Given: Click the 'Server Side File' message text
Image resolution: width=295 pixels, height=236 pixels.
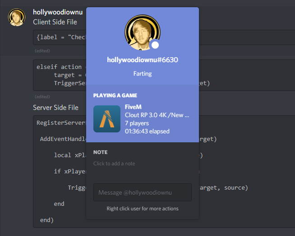Looking at the screenshot, I should tap(55, 108).
